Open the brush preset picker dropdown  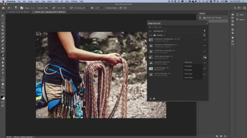pos(16,8)
